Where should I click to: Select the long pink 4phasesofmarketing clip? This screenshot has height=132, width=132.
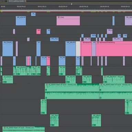coord(114,49)
